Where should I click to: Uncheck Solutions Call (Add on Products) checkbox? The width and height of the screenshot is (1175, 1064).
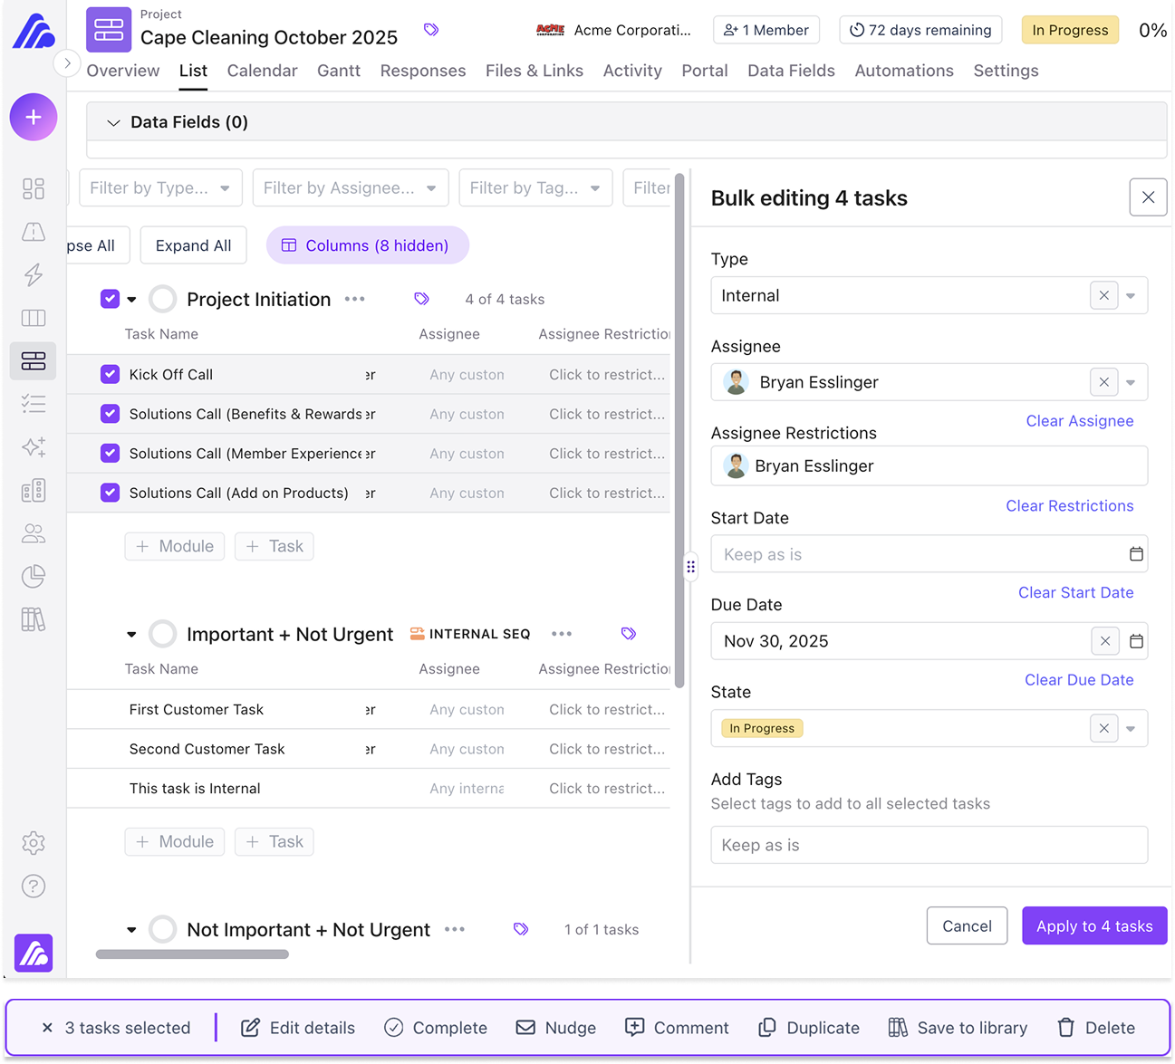coord(109,493)
